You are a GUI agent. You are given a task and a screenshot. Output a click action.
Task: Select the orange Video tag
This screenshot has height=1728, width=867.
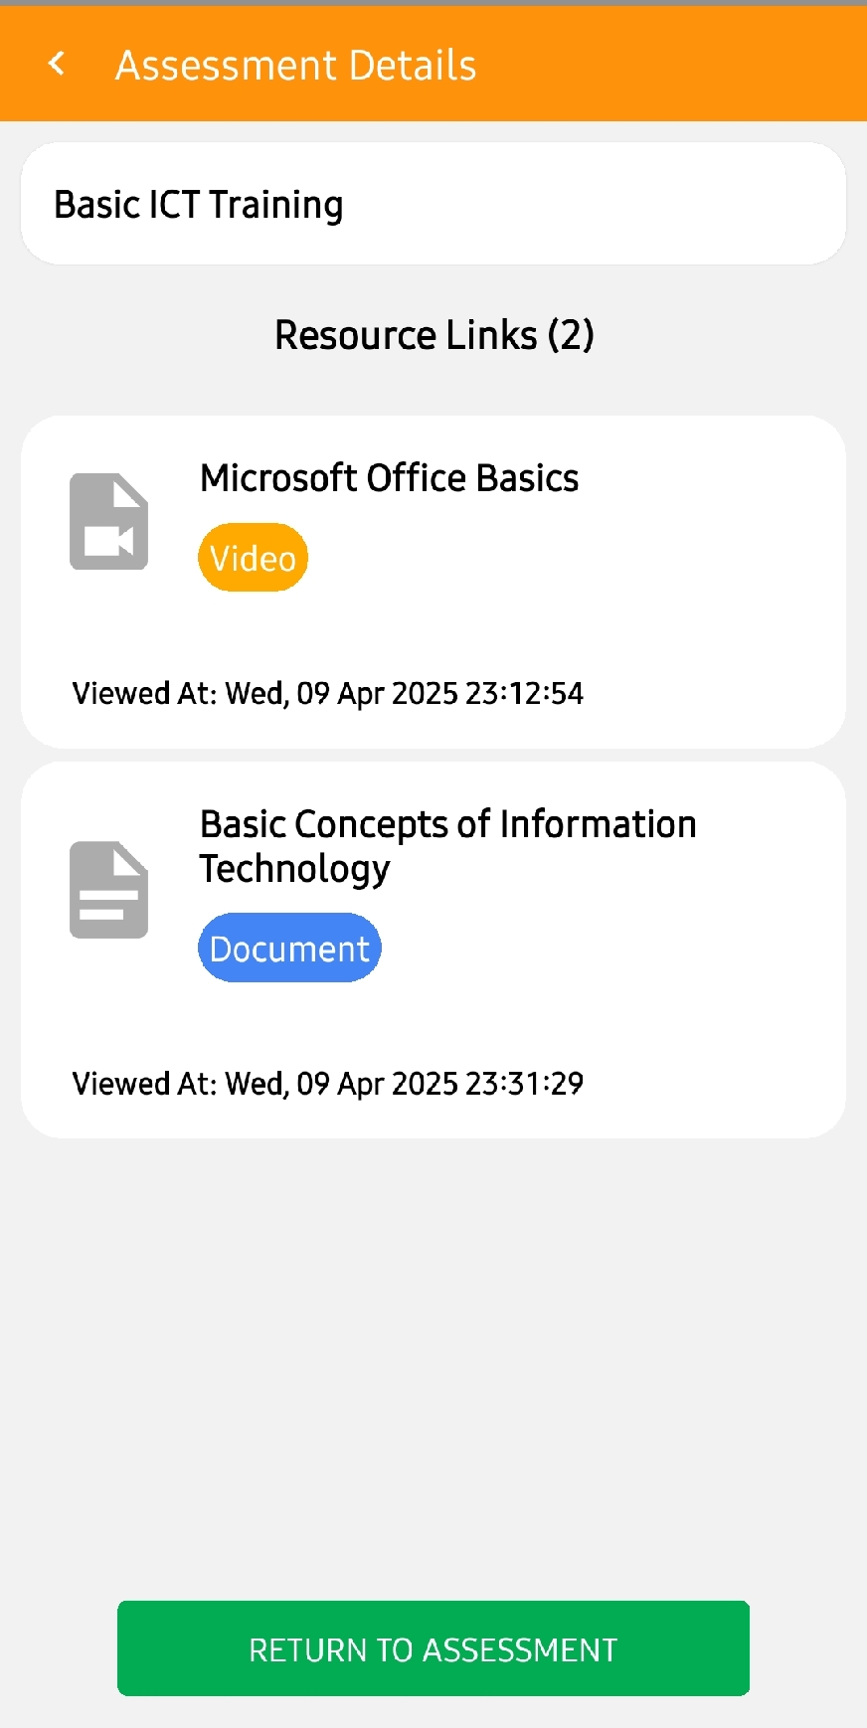click(254, 558)
